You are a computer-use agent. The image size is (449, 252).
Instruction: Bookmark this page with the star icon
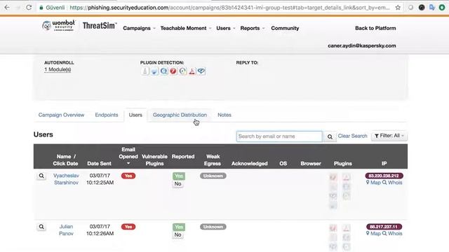[398, 8]
